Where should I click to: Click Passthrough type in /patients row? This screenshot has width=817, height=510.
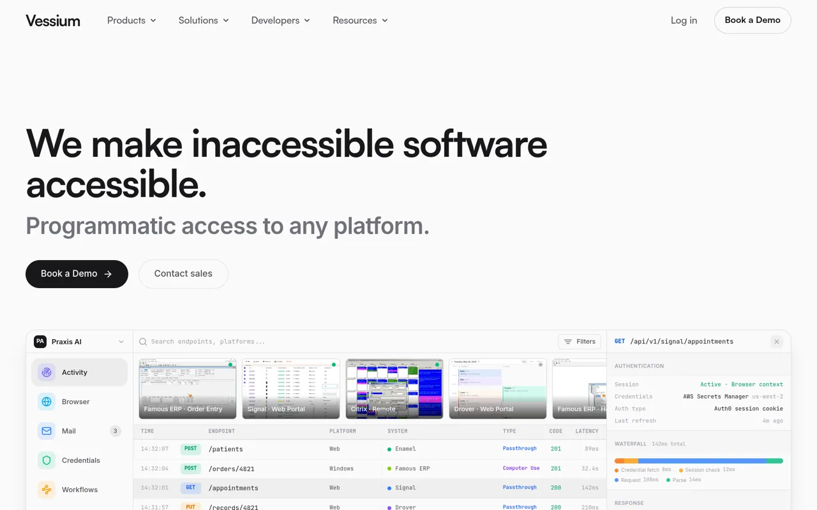pyautogui.click(x=520, y=449)
